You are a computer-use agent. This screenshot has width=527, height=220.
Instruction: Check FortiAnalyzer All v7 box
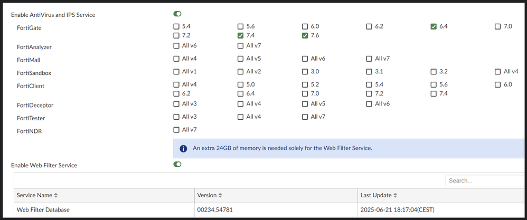pos(241,46)
